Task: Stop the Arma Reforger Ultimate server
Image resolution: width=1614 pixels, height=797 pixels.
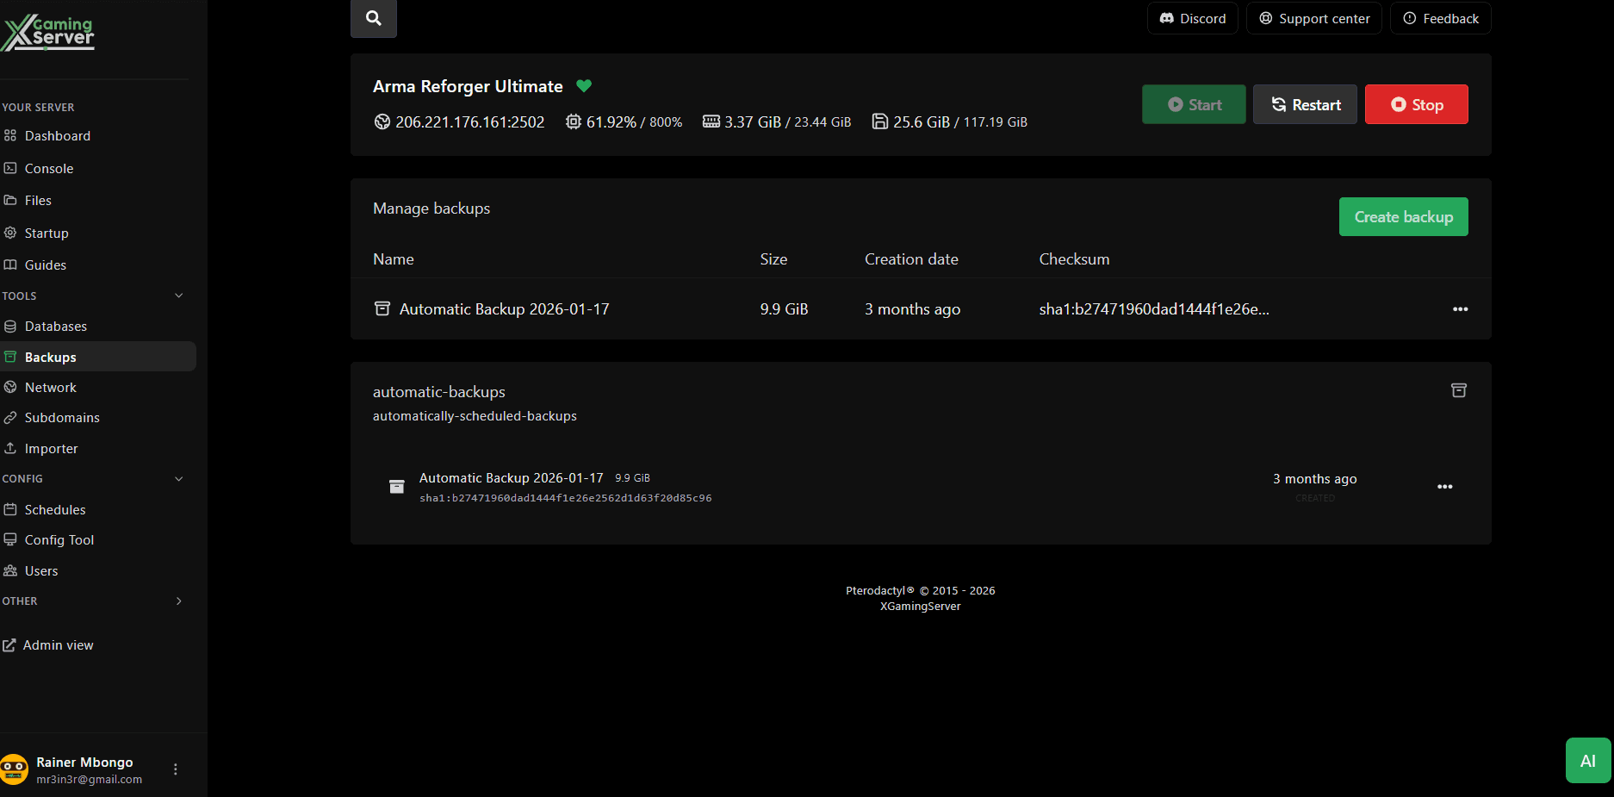Action: click(1416, 104)
